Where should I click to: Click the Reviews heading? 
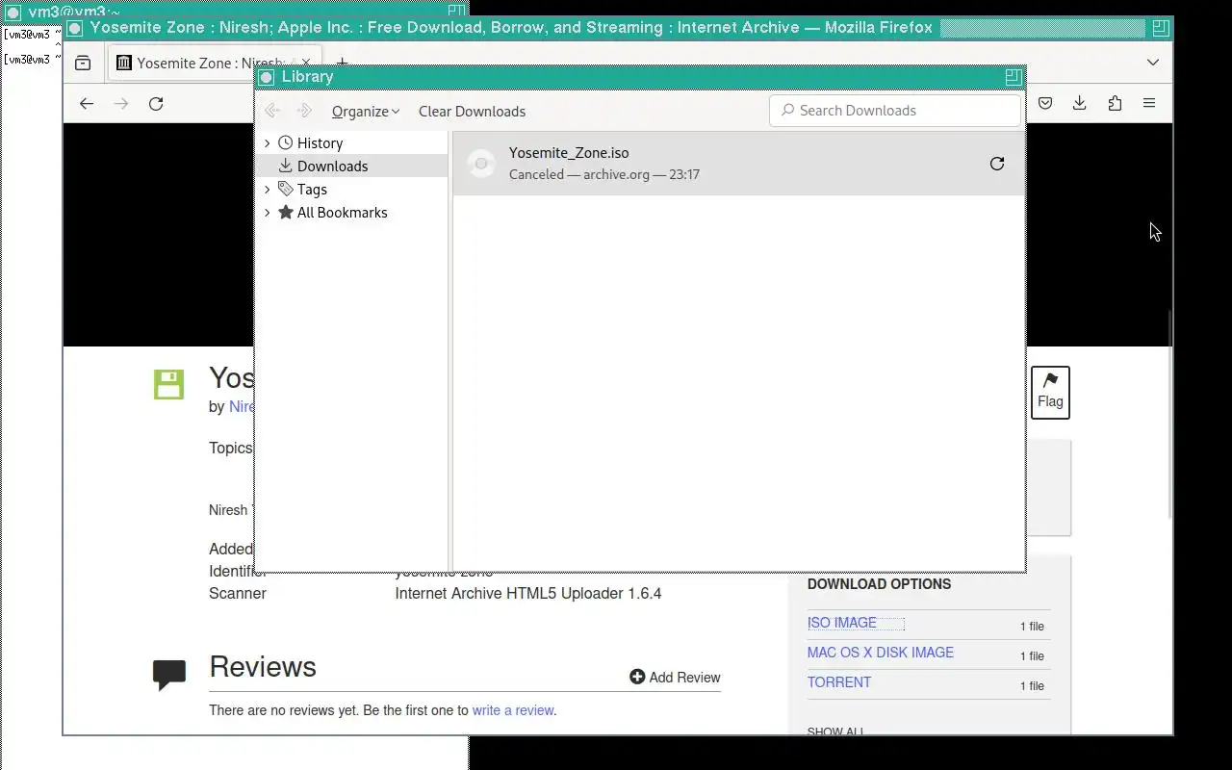263,667
